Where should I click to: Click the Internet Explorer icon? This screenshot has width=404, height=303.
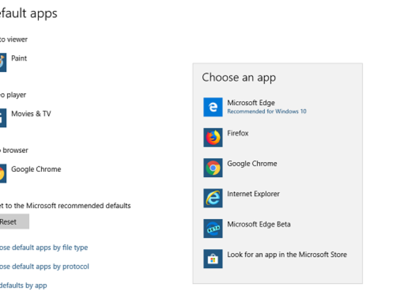tap(213, 198)
